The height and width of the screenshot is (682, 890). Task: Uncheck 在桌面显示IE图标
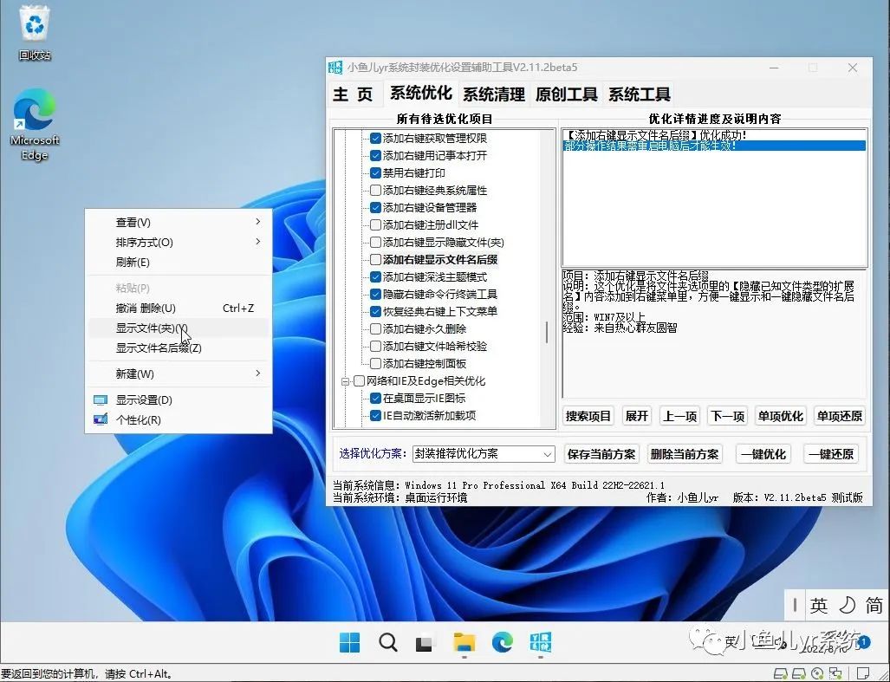375,399
